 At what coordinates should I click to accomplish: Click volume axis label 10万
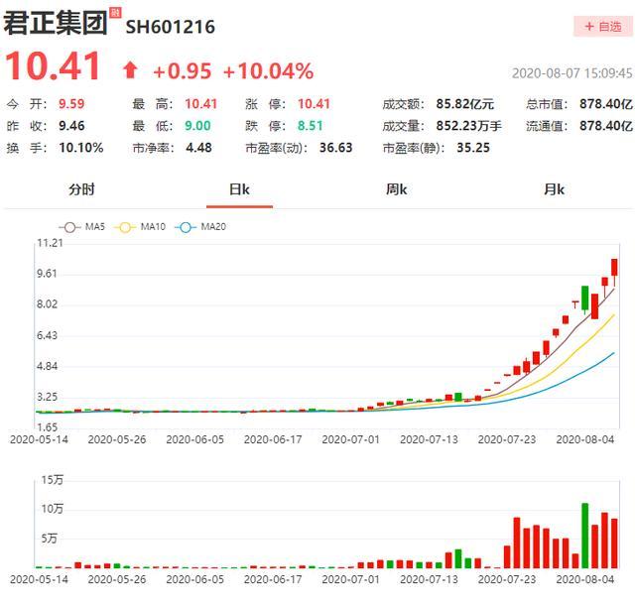click(53, 509)
